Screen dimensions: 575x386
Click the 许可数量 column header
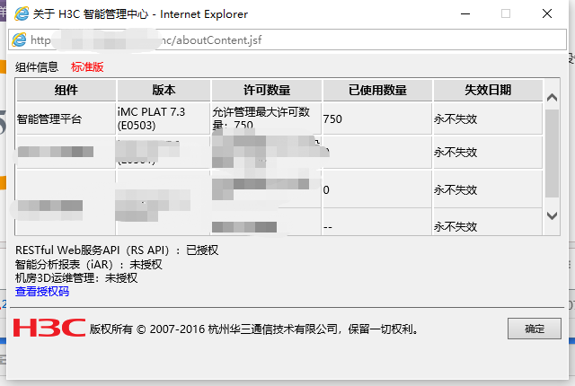[x=267, y=90]
